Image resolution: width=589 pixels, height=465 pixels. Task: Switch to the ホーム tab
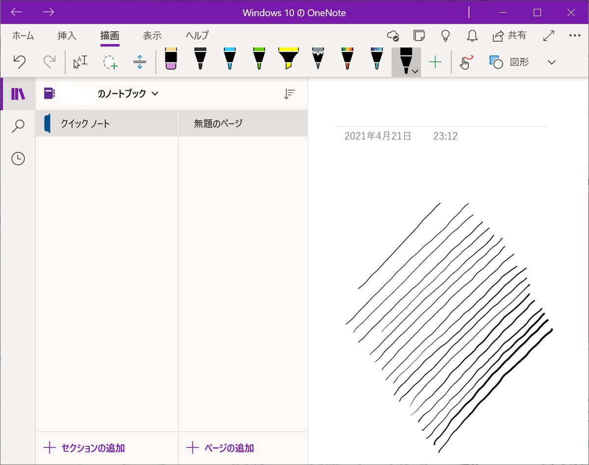[23, 35]
